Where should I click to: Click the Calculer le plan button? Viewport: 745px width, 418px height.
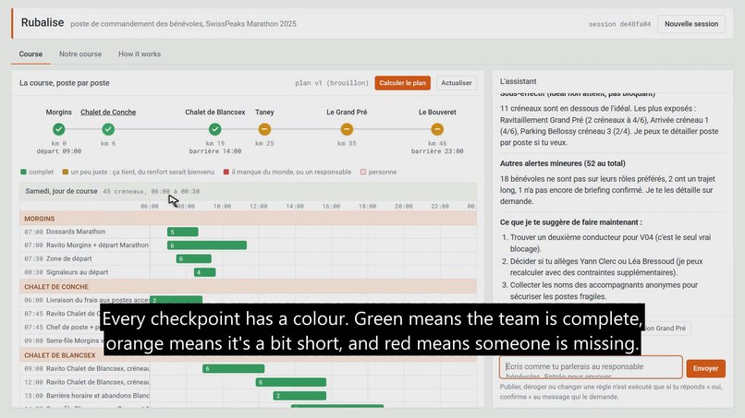pos(402,83)
